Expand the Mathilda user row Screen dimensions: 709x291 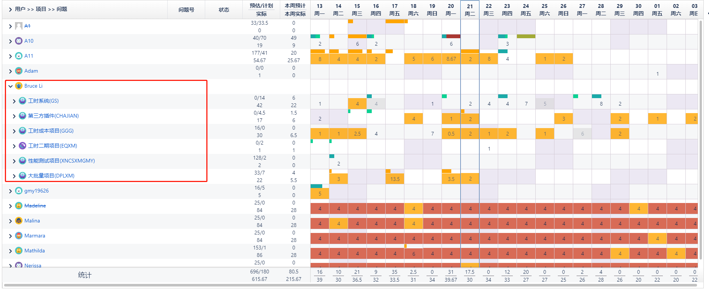11,251
